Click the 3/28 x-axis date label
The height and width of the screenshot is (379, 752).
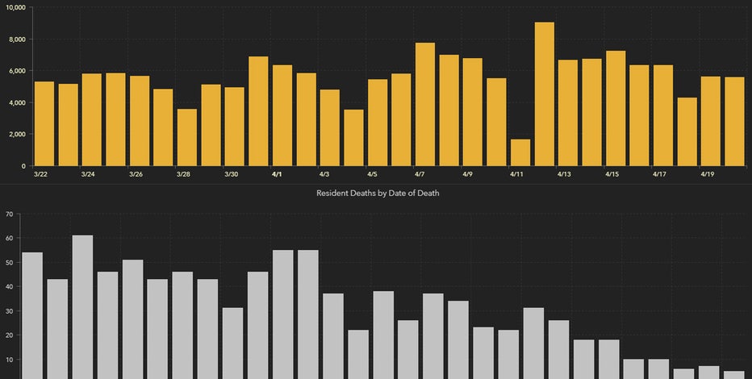point(183,174)
